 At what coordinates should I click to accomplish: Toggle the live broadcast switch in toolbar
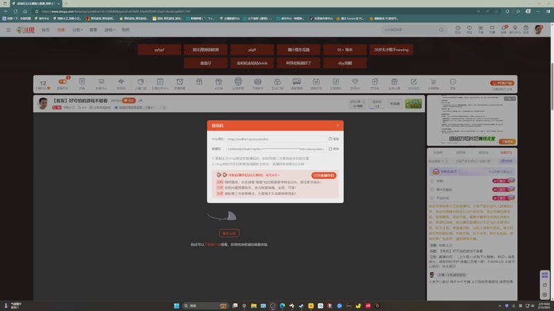62,82
